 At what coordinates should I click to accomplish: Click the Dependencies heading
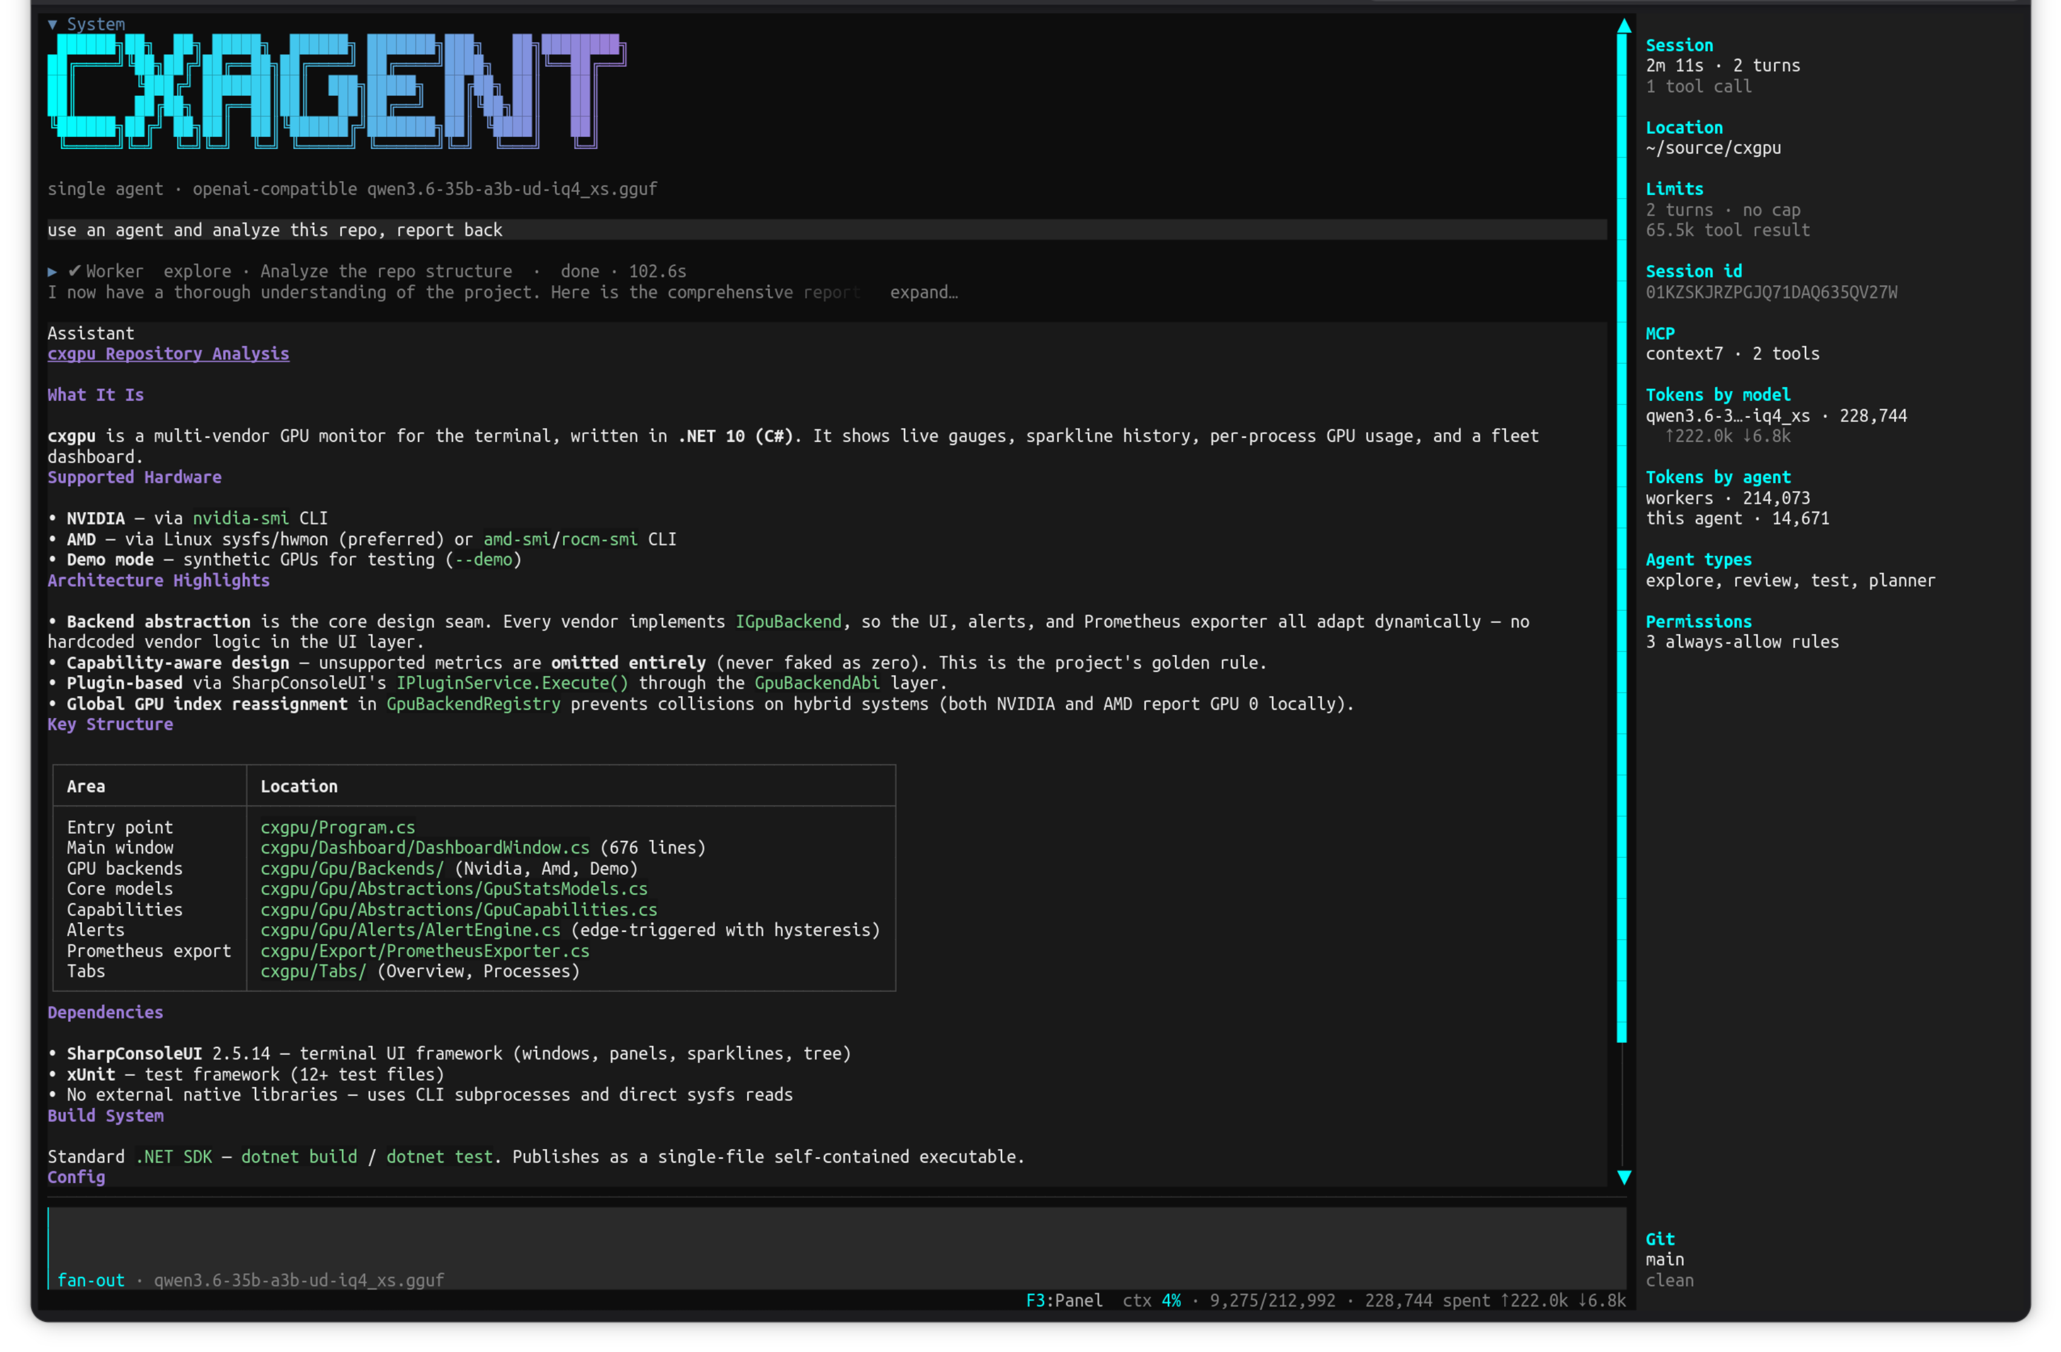pyautogui.click(x=105, y=1012)
